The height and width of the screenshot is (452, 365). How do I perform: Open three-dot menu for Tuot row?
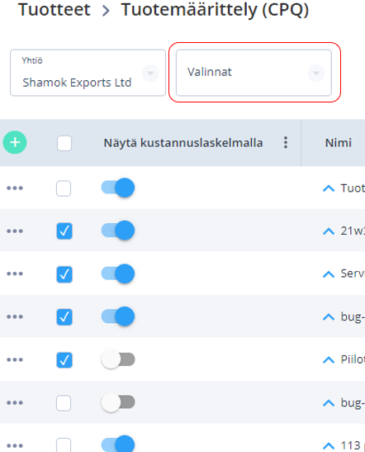click(x=15, y=188)
